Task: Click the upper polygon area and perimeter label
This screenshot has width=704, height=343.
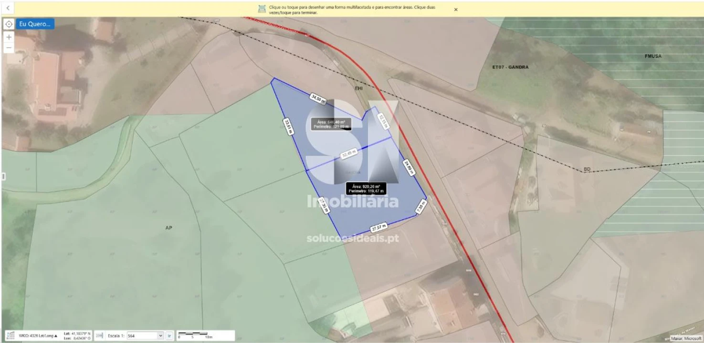Action: pyautogui.click(x=330, y=124)
